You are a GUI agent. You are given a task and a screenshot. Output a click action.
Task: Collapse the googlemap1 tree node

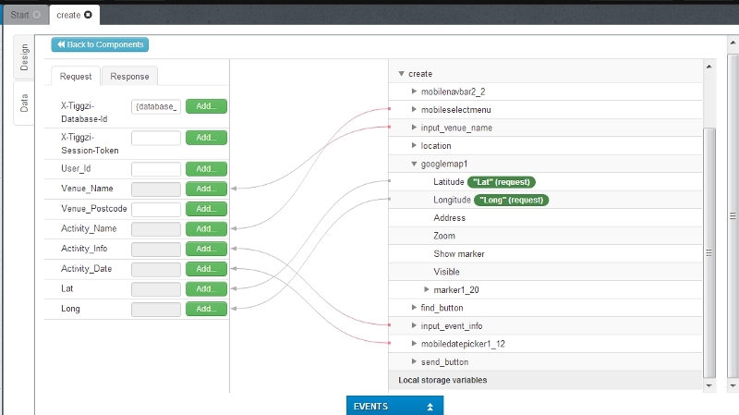coord(415,164)
